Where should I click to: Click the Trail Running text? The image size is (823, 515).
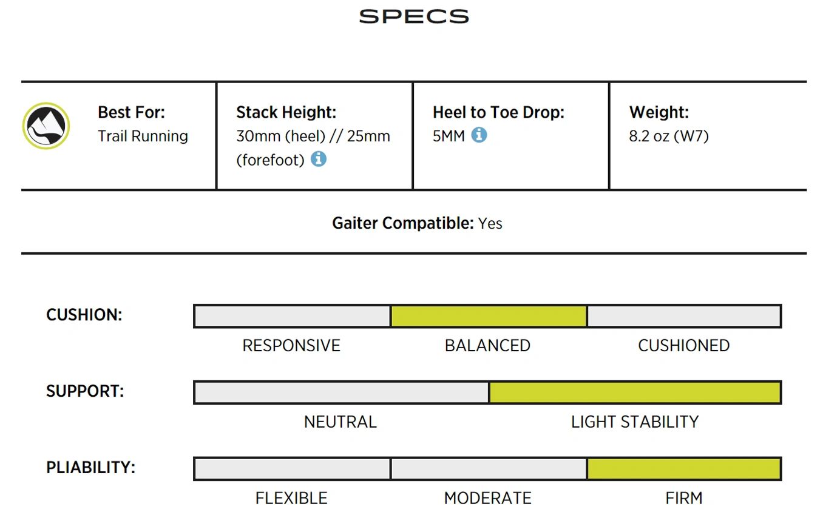[x=143, y=136]
